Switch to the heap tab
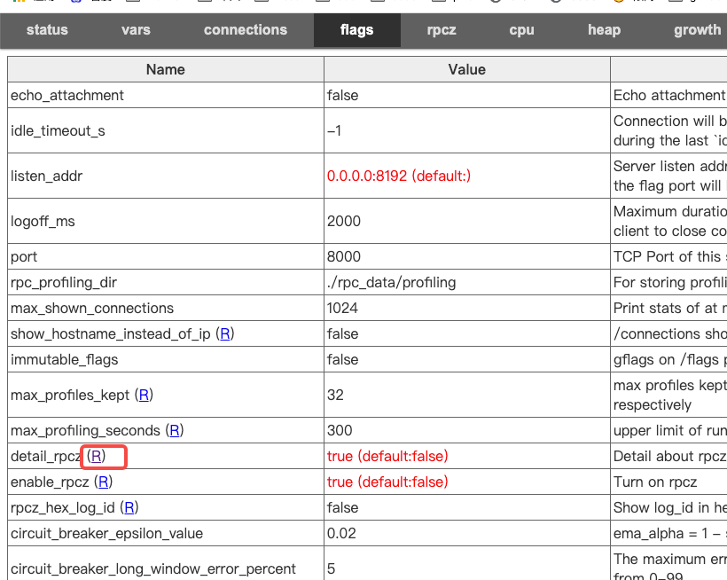The image size is (727, 580). pyautogui.click(x=604, y=30)
